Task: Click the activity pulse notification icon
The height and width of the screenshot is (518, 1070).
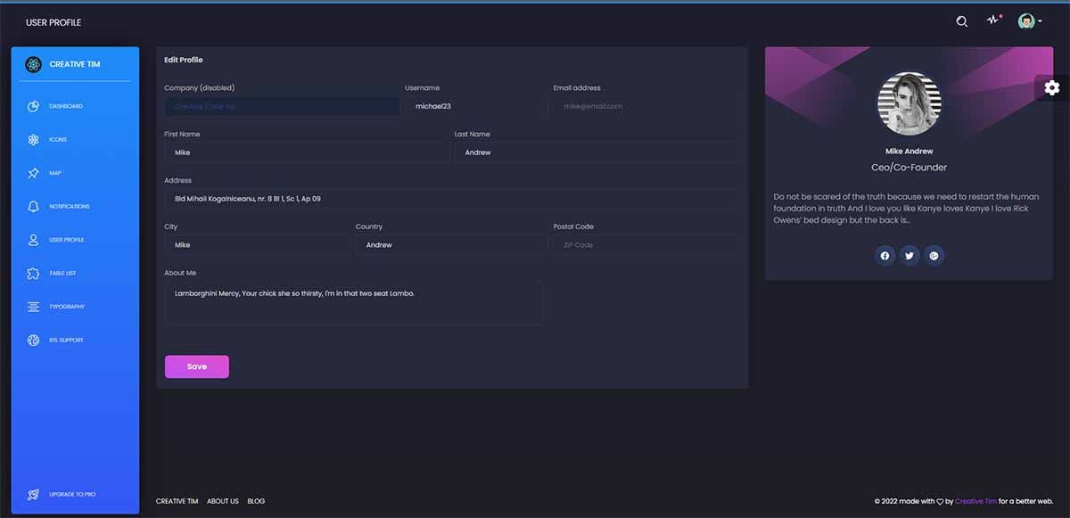Action: pyautogui.click(x=992, y=21)
